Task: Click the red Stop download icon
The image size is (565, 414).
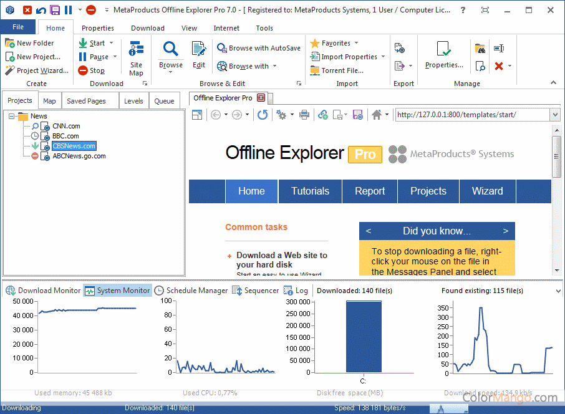Action: tap(83, 70)
